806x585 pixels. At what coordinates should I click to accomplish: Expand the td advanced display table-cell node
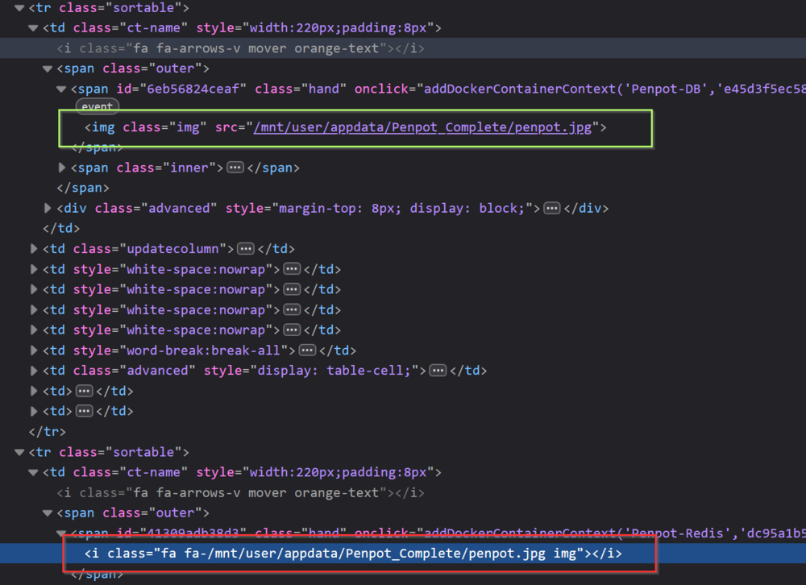click(x=33, y=371)
